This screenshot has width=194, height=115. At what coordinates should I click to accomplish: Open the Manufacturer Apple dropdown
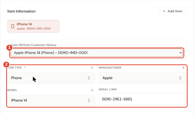pyautogui.click(x=142, y=78)
